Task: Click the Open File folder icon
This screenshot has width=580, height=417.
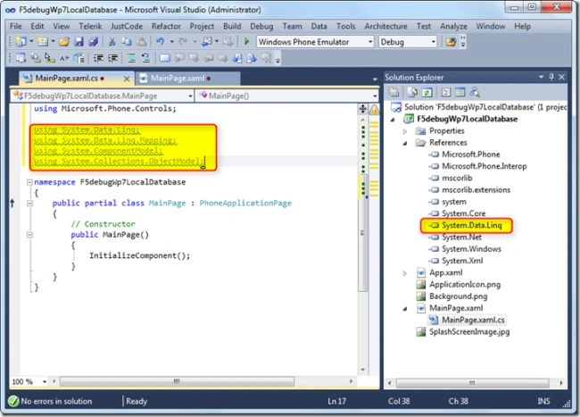Action: coord(64,42)
